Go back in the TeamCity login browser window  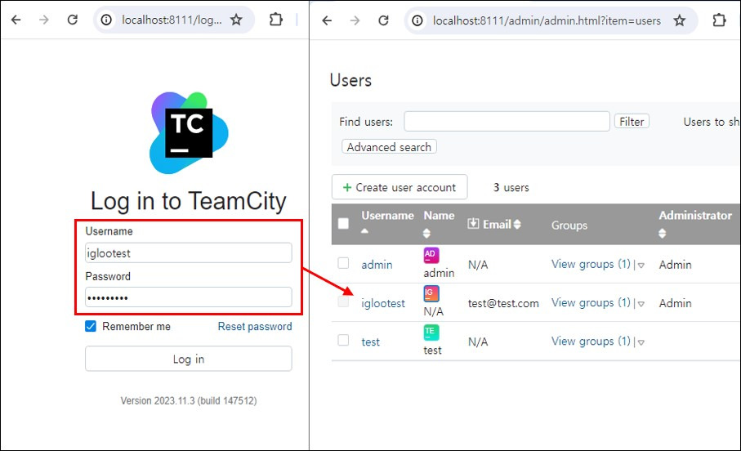(x=16, y=20)
